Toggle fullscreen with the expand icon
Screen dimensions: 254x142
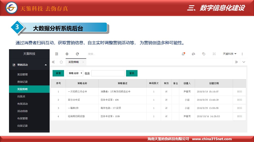click(x=214, y=54)
